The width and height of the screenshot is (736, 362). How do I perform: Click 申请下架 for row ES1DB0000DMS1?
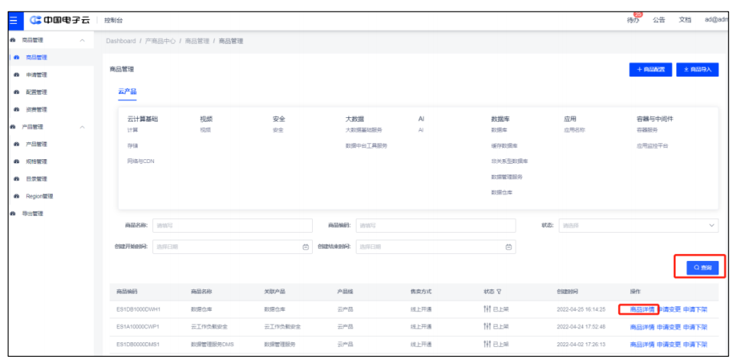[x=695, y=344]
